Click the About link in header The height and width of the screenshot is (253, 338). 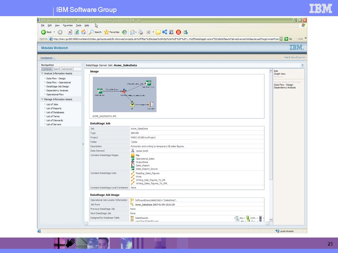[293, 57]
